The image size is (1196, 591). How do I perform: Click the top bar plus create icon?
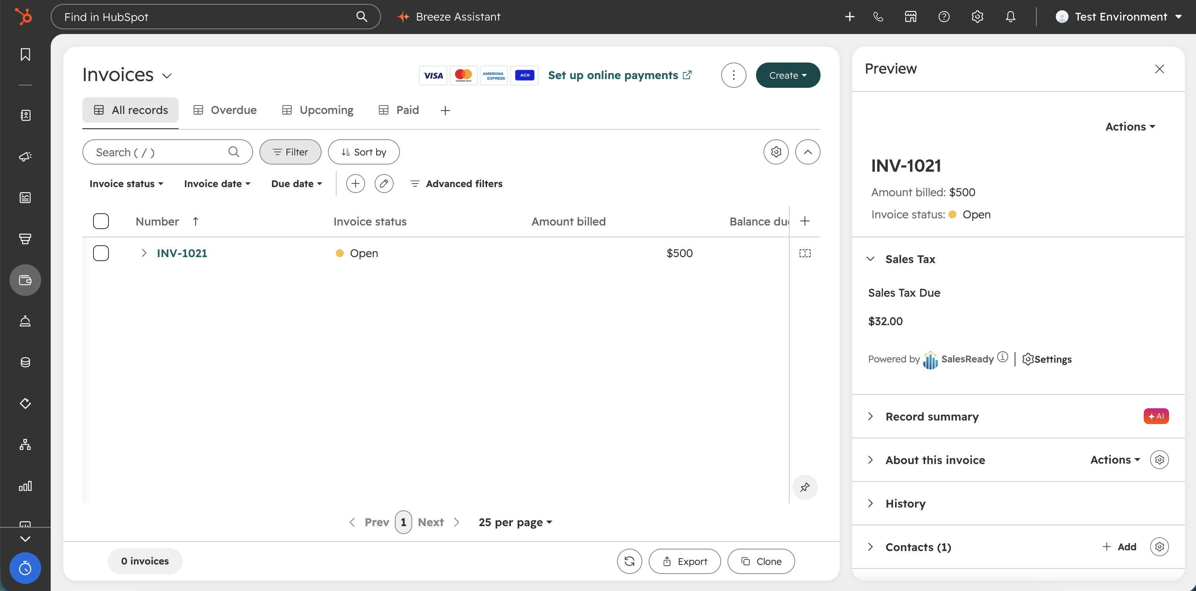click(849, 17)
